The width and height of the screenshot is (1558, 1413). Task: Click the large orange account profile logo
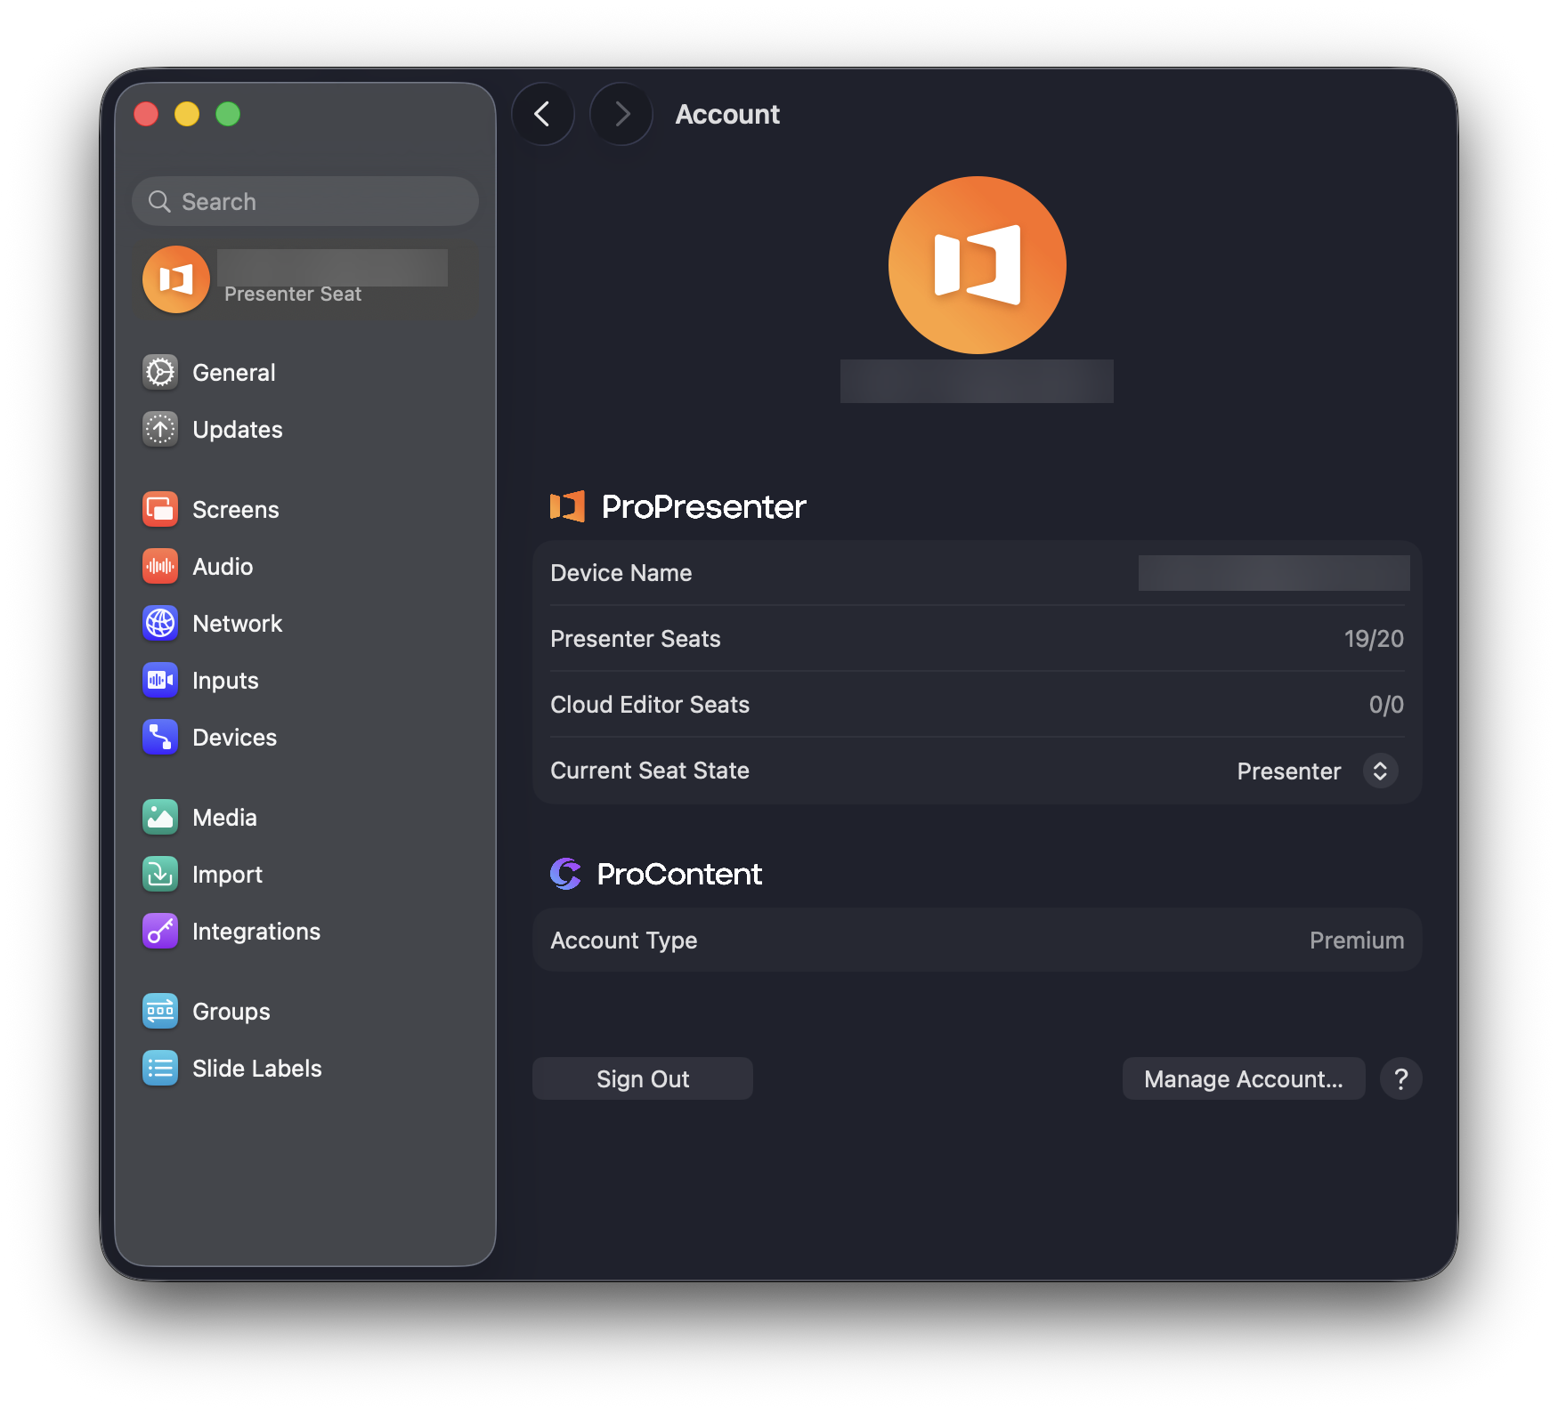click(977, 265)
